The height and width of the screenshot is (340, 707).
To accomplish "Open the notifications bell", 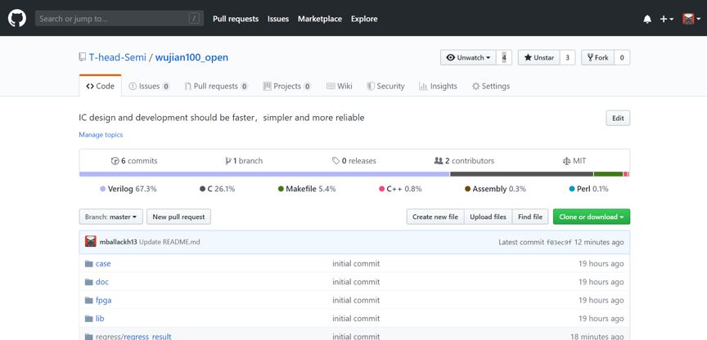I will tap(647, 19).
